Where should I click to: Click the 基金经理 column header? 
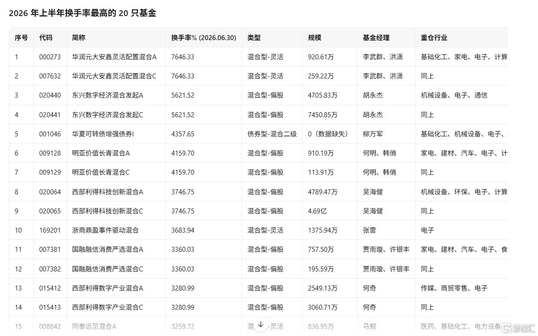click(x=376, y=38)
